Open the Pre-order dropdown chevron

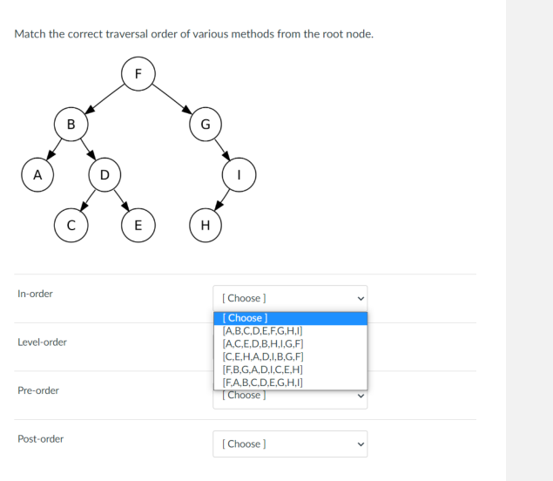(x=361, y=396)
